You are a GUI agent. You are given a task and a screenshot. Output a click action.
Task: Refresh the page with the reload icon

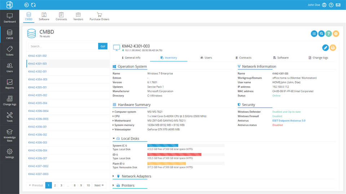[33, 5]
